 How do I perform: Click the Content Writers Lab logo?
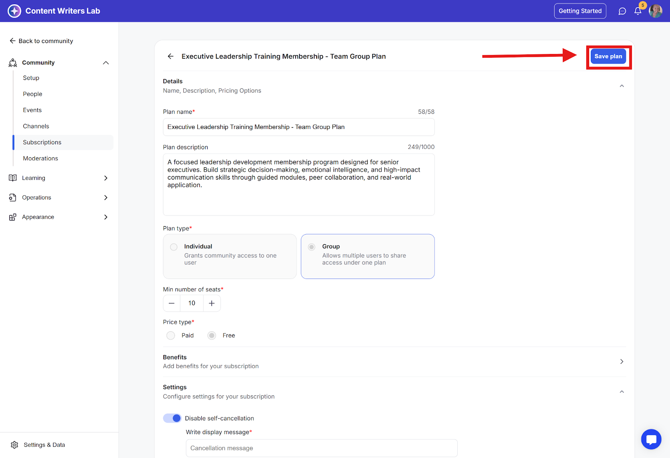pyautogui.click(x=14, y=11)
